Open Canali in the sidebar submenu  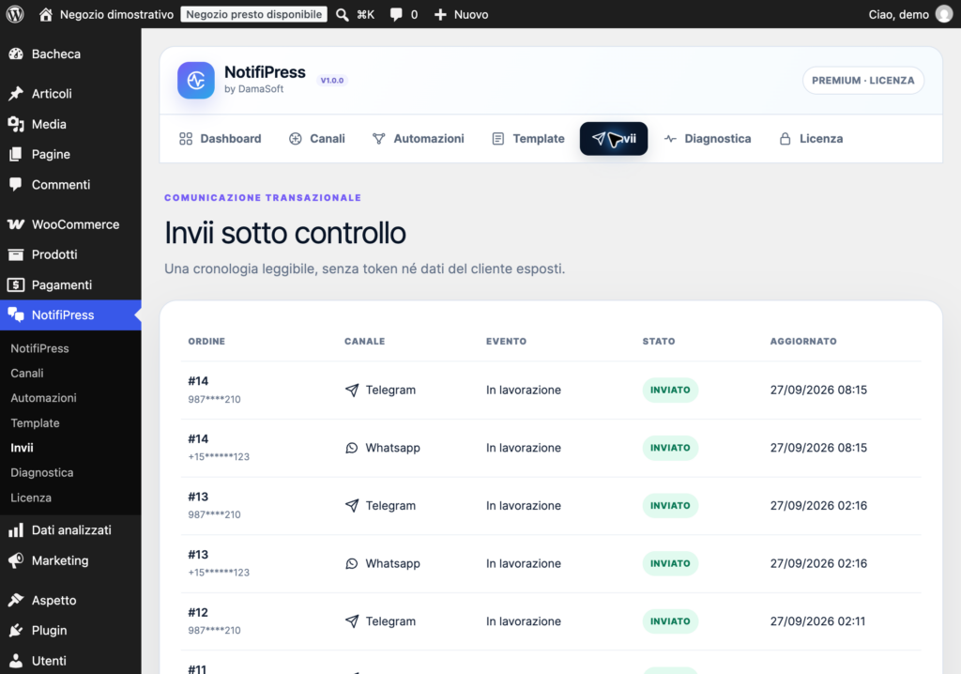click(x=27, y=373)
